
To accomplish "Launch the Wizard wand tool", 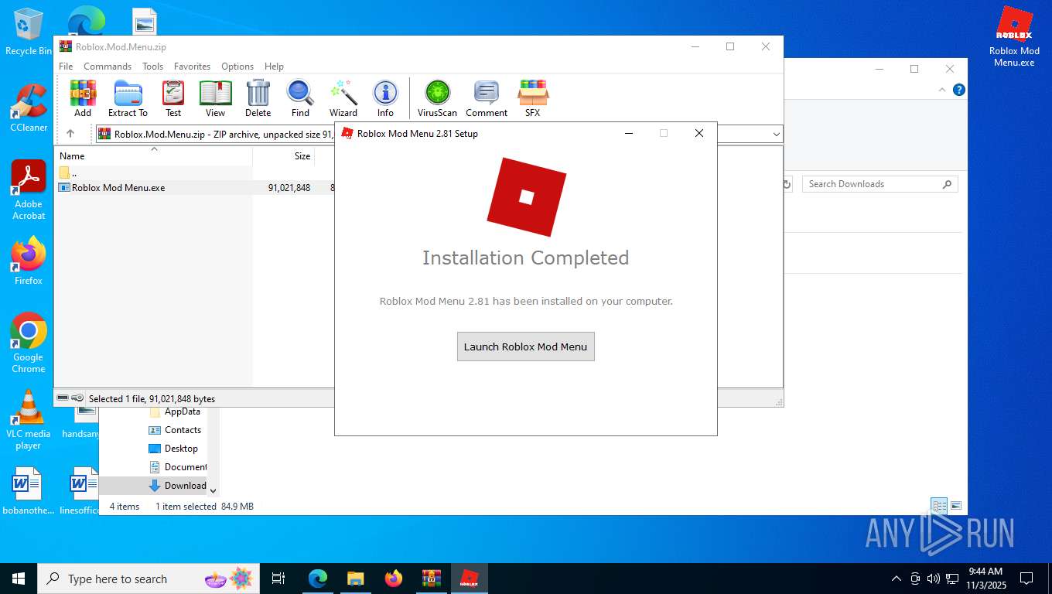I will point(343,98).
